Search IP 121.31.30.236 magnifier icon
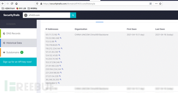This screenshot has height=93, width=178. pyautogui.click(x=60, y=52)
